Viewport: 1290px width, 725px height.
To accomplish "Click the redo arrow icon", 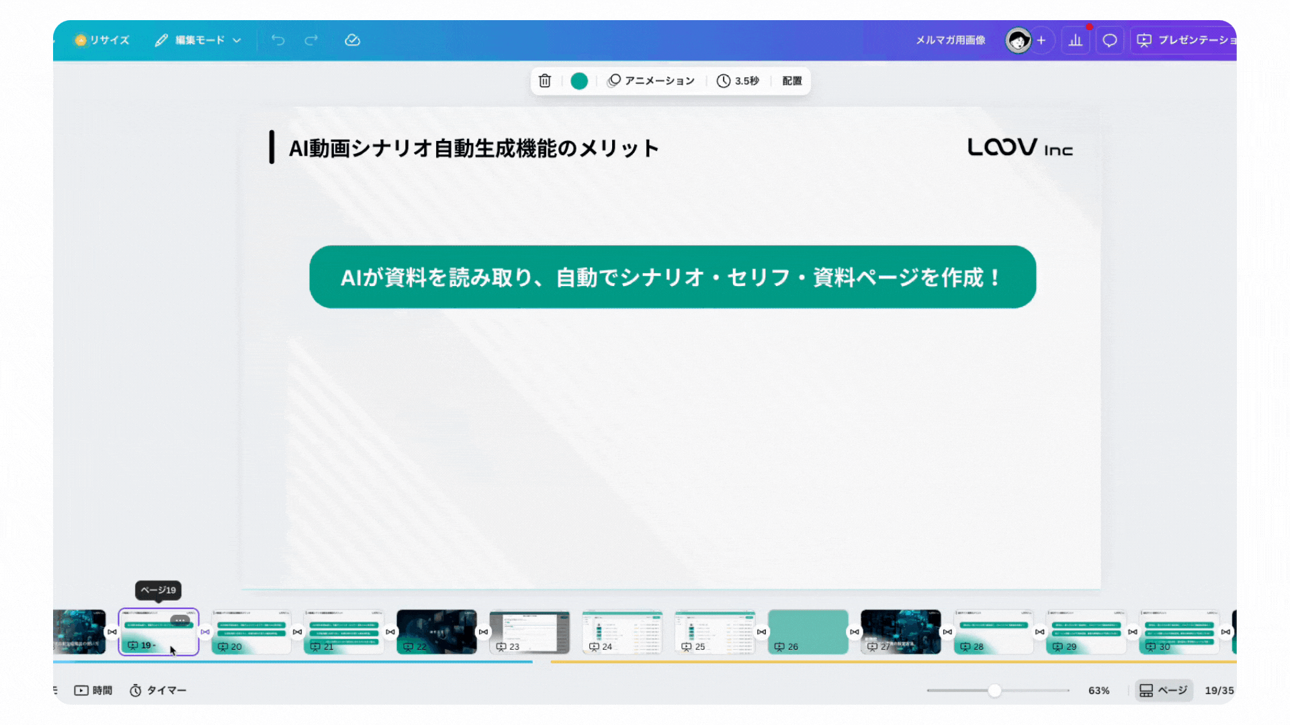I will 311,40.
